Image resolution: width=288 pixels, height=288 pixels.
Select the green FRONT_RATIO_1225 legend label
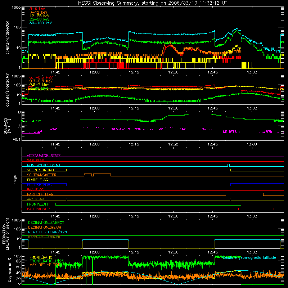(46, 261)
